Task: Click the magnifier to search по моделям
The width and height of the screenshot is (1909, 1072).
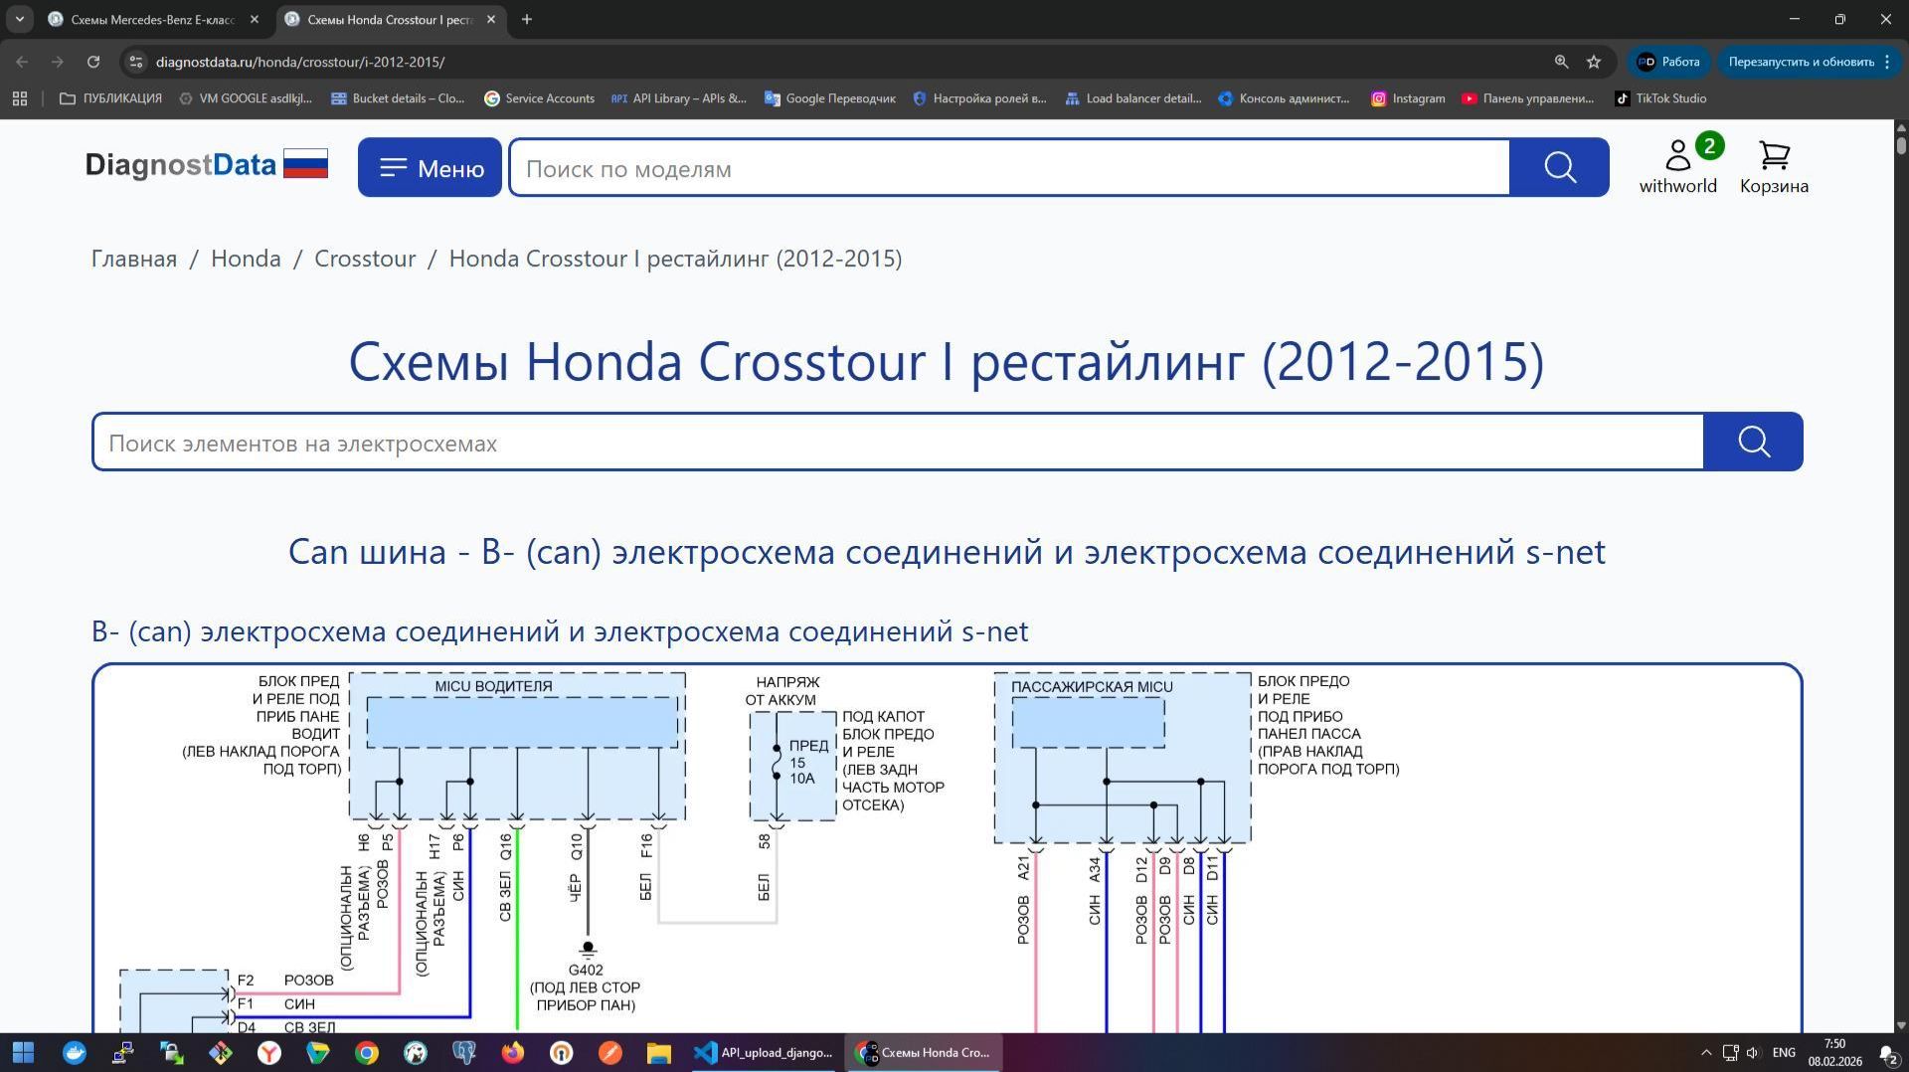Action: point(1559,167)
